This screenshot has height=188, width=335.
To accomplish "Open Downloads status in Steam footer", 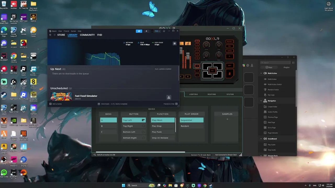I will point(113,104).
